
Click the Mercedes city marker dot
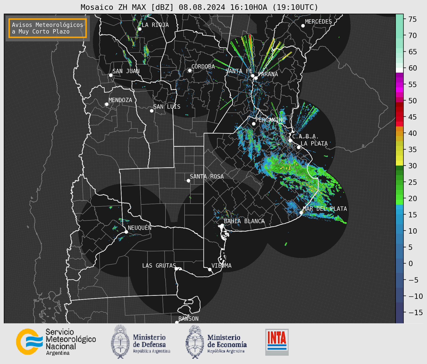pos(303,26)
